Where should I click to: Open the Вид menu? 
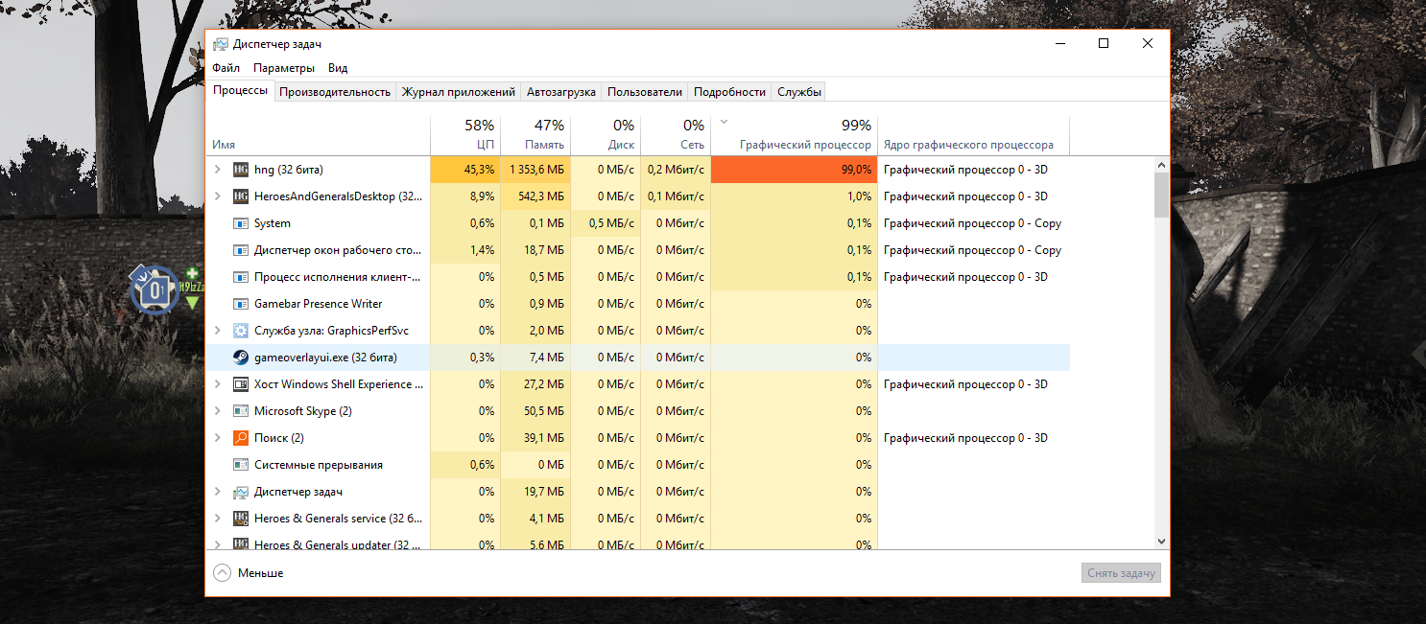338,68
